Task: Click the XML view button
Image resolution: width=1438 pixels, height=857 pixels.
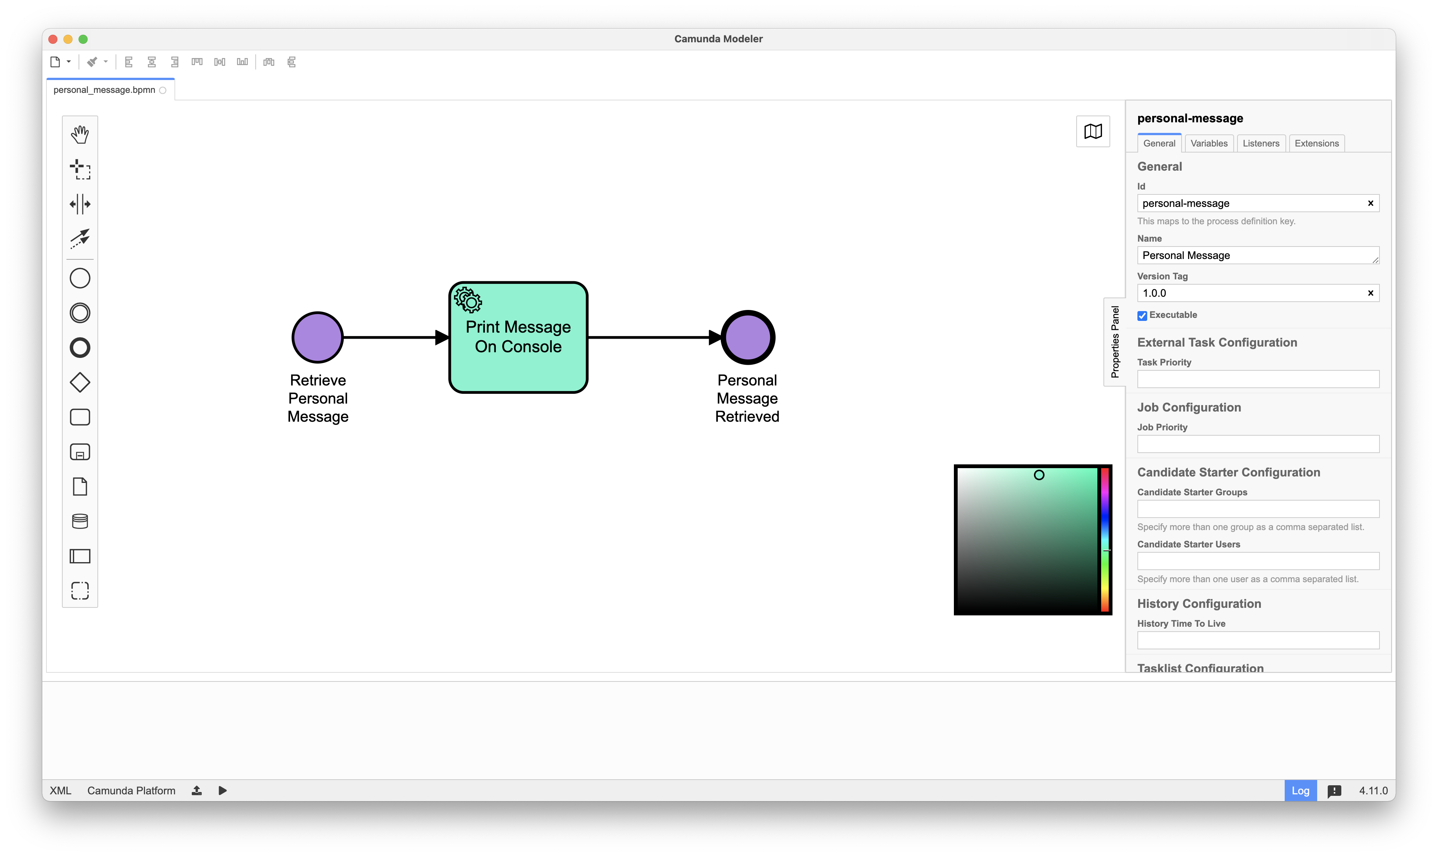Action: (x=60, y=791)
